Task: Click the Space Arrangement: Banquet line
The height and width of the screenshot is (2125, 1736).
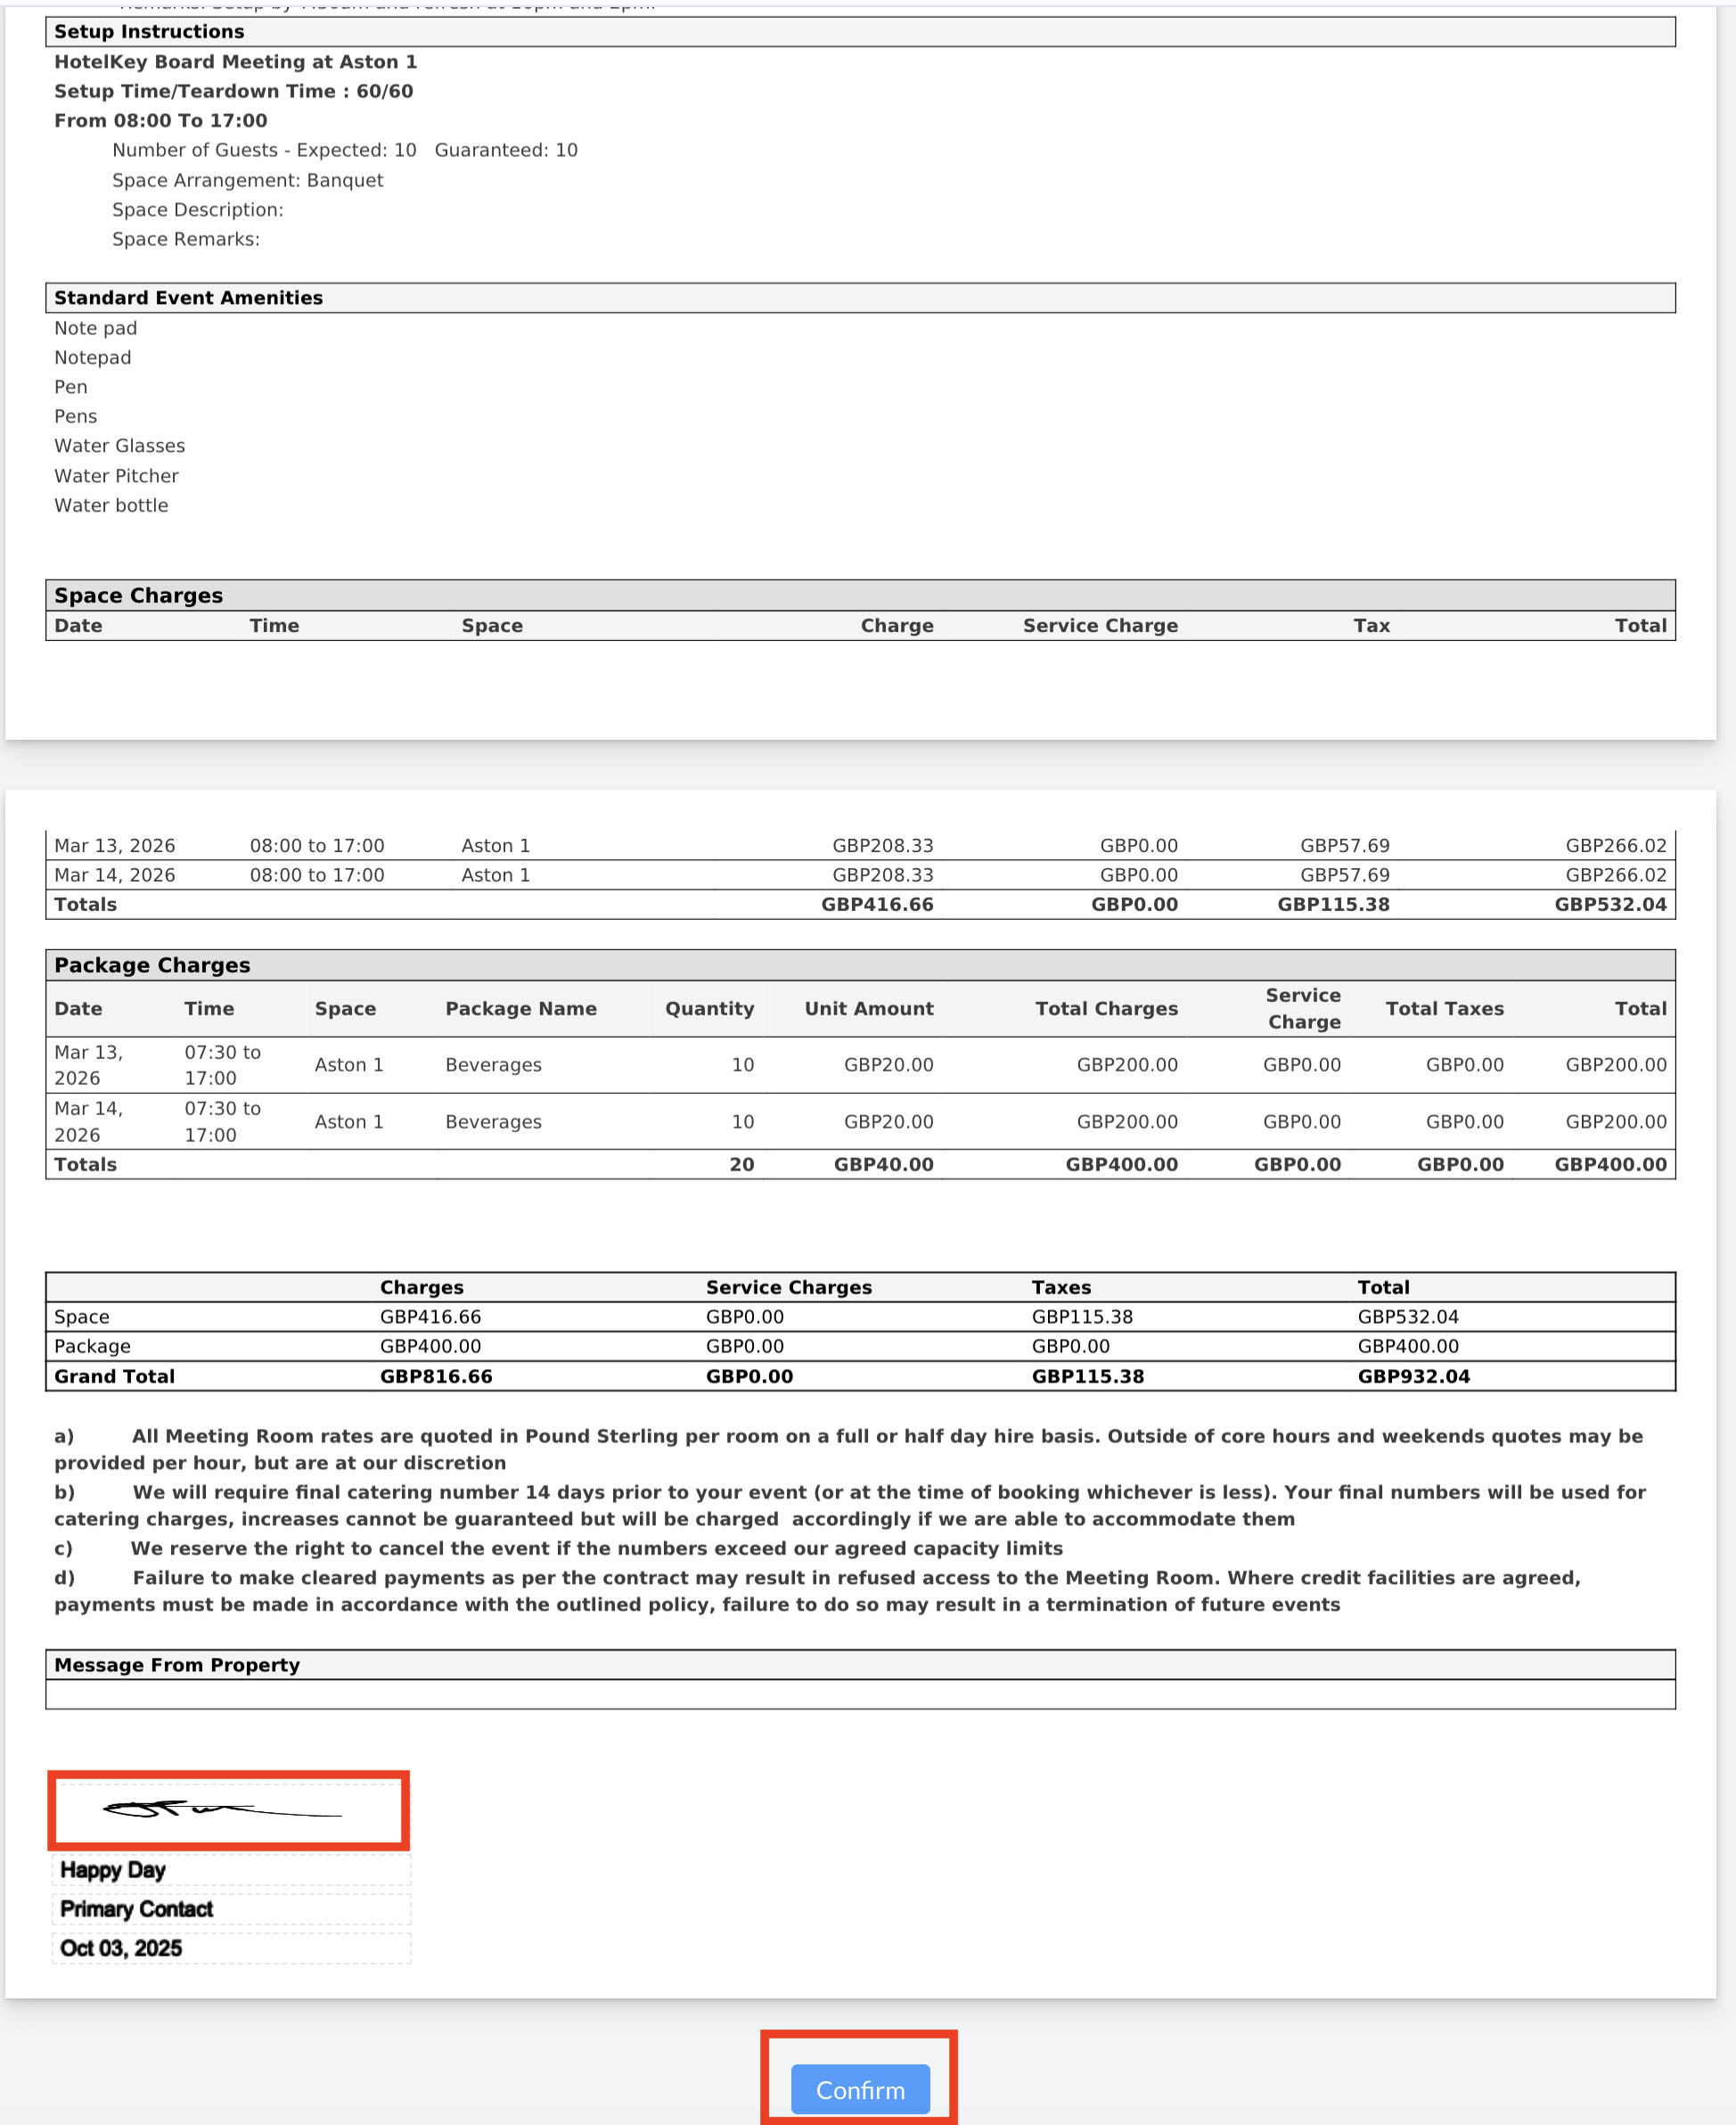Action: (x=247, y=180)
